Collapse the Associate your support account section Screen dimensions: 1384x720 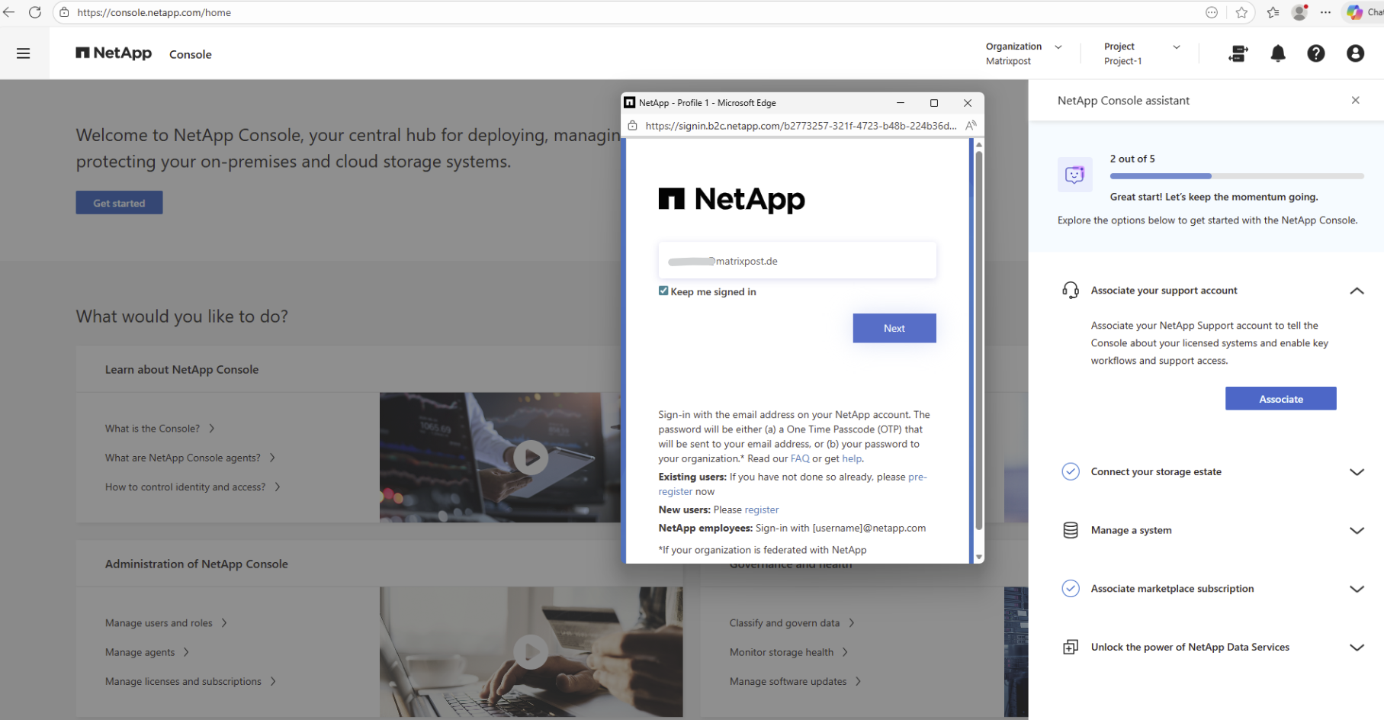(x=1357, y=291)
